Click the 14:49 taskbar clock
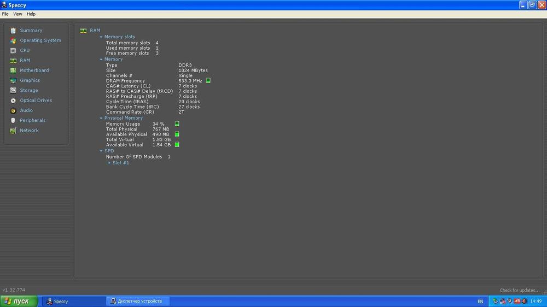The image size is (547, 307). click(536, 301)
